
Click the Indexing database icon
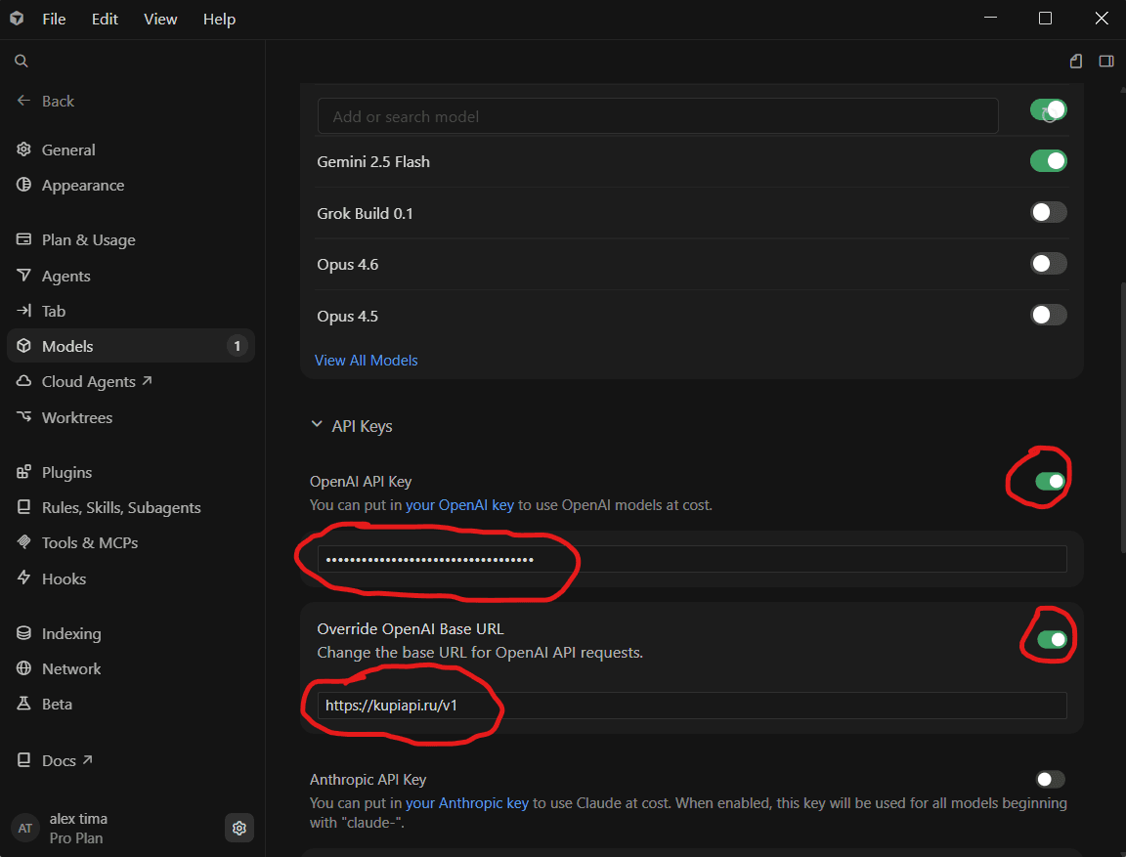tap(23, 633)
